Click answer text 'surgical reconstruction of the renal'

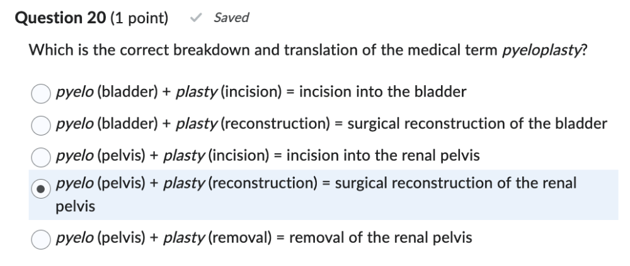pyautogui.click(x=455, y=183)
